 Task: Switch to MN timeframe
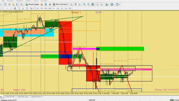pos(70,8)
